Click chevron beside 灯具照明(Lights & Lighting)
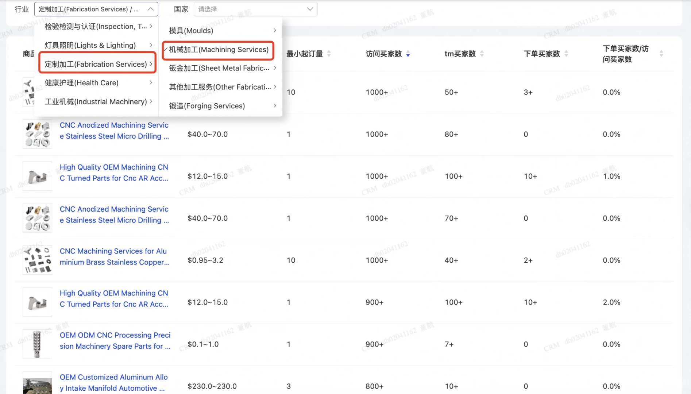 tap(151, 45)
